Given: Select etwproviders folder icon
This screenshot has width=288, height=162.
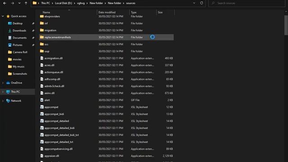Looking at the screenshot, I should click(x=42, y=16).
